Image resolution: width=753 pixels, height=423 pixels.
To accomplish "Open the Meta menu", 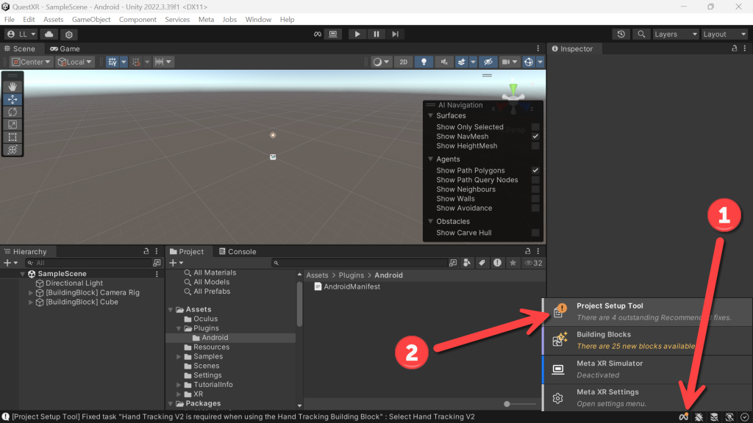I will coord(206,20).
